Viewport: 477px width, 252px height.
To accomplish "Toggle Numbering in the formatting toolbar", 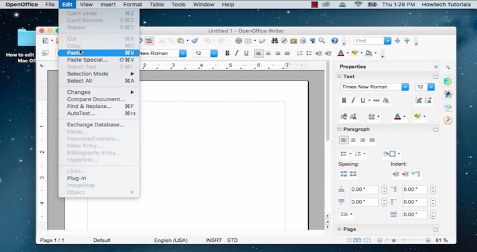I will click(300, 54).
